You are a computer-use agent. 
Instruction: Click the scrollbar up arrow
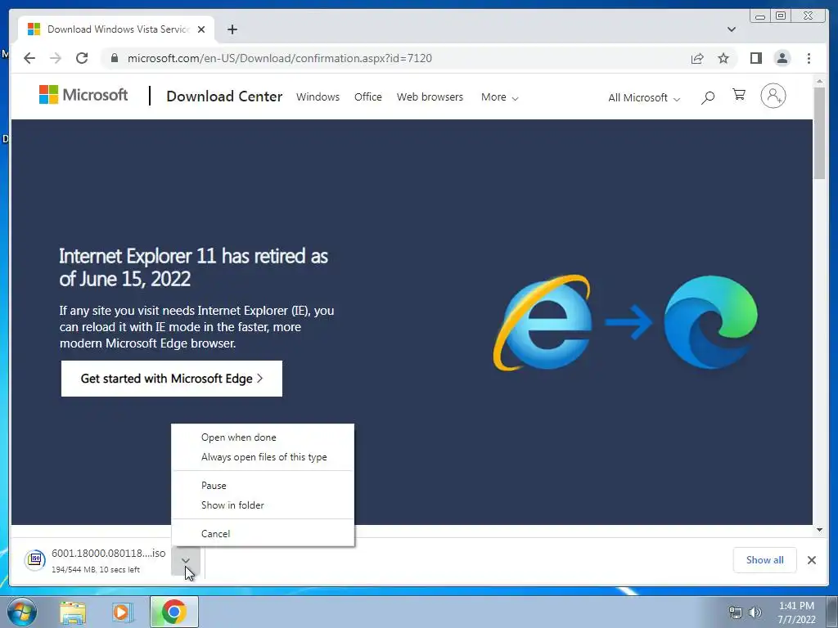[x=819, y=81]
